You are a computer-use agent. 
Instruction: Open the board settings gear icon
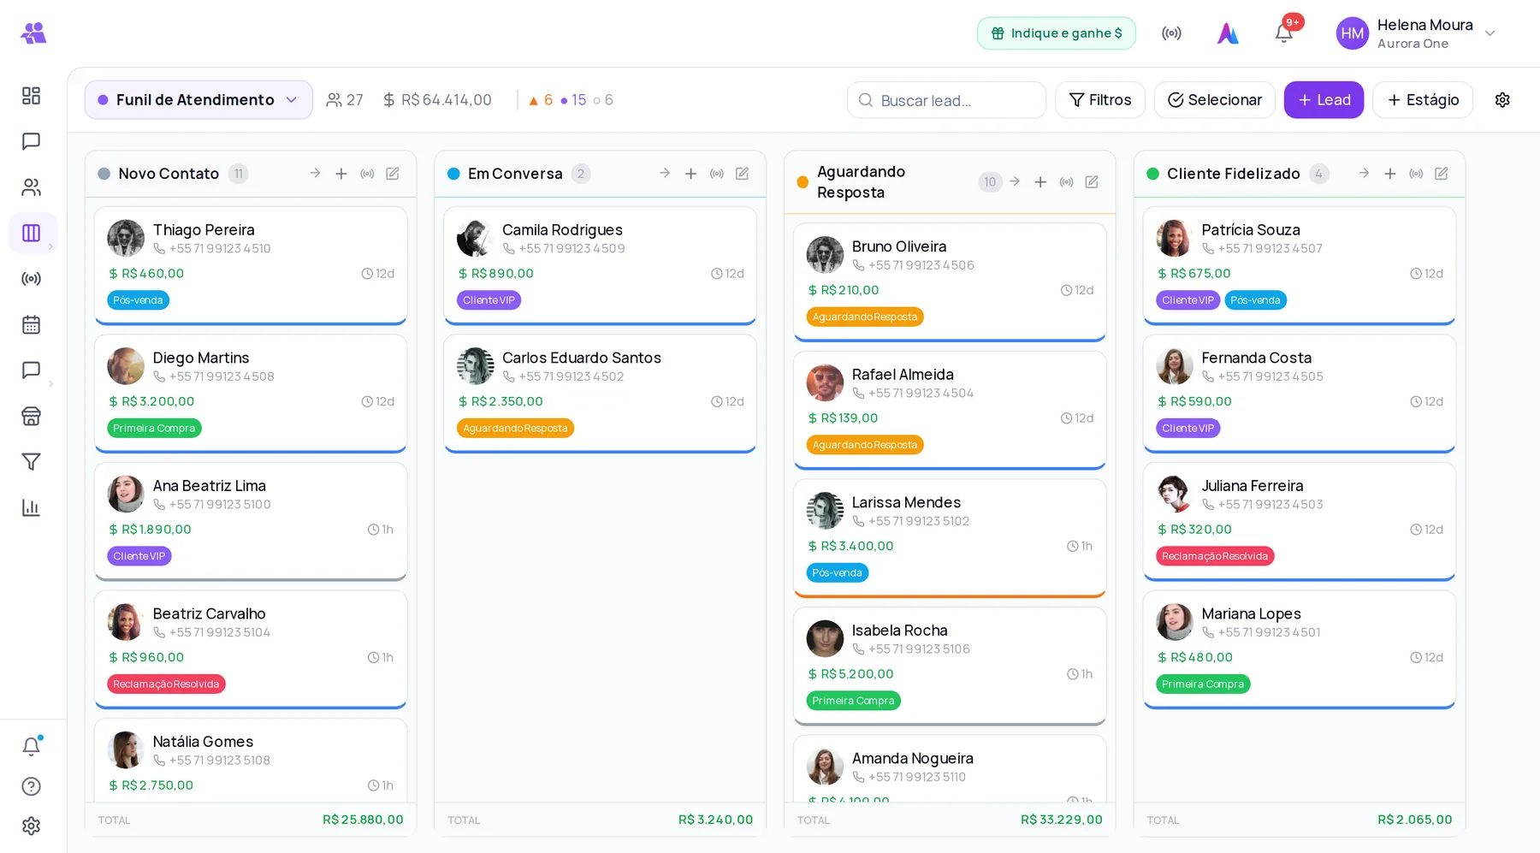[1502, 100]
